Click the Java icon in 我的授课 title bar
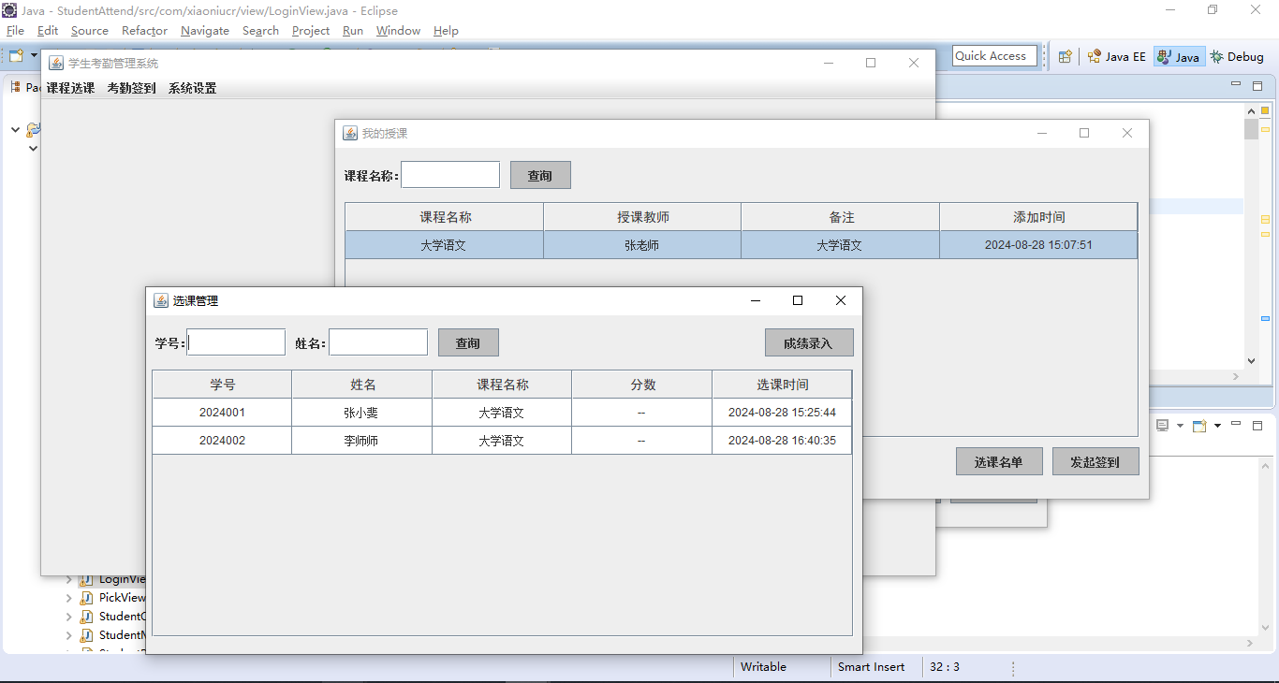This screenshot has height=683, width=1279. click(350, 133)
